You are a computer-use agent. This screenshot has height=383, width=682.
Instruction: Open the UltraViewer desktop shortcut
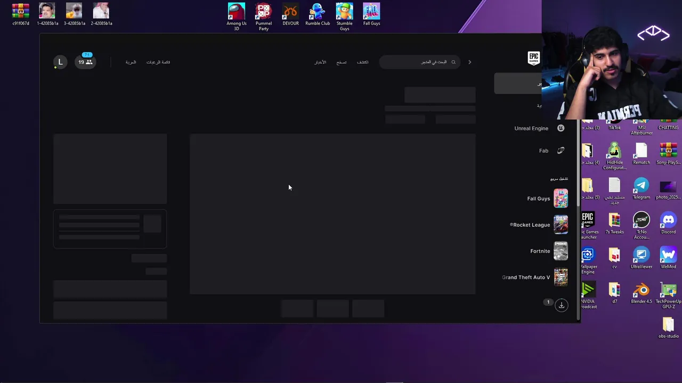642,258
